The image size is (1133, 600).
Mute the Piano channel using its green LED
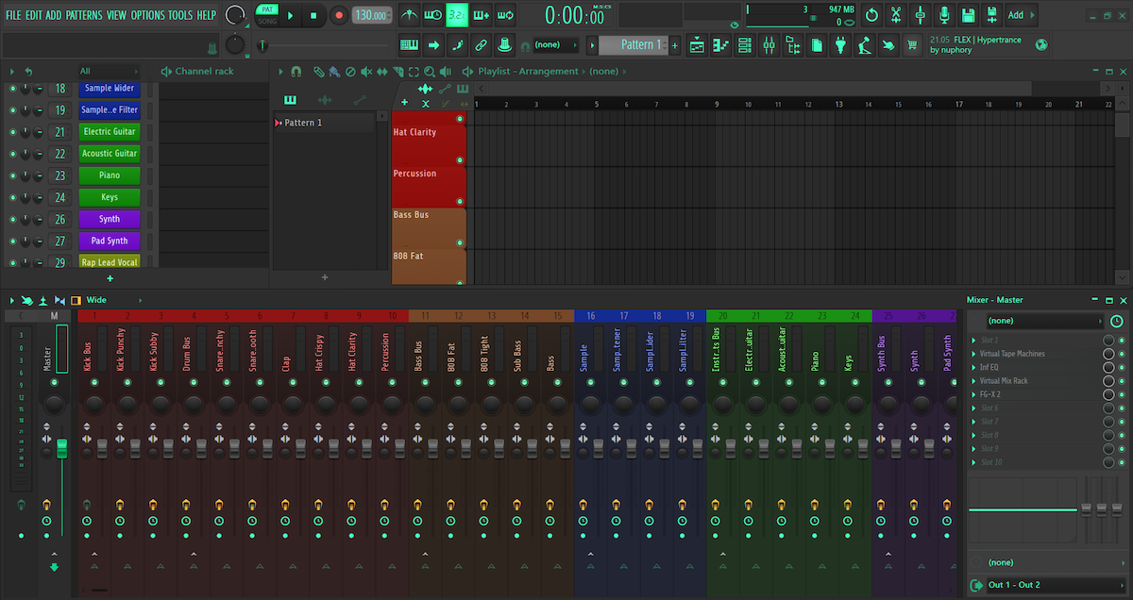point(12,175)
